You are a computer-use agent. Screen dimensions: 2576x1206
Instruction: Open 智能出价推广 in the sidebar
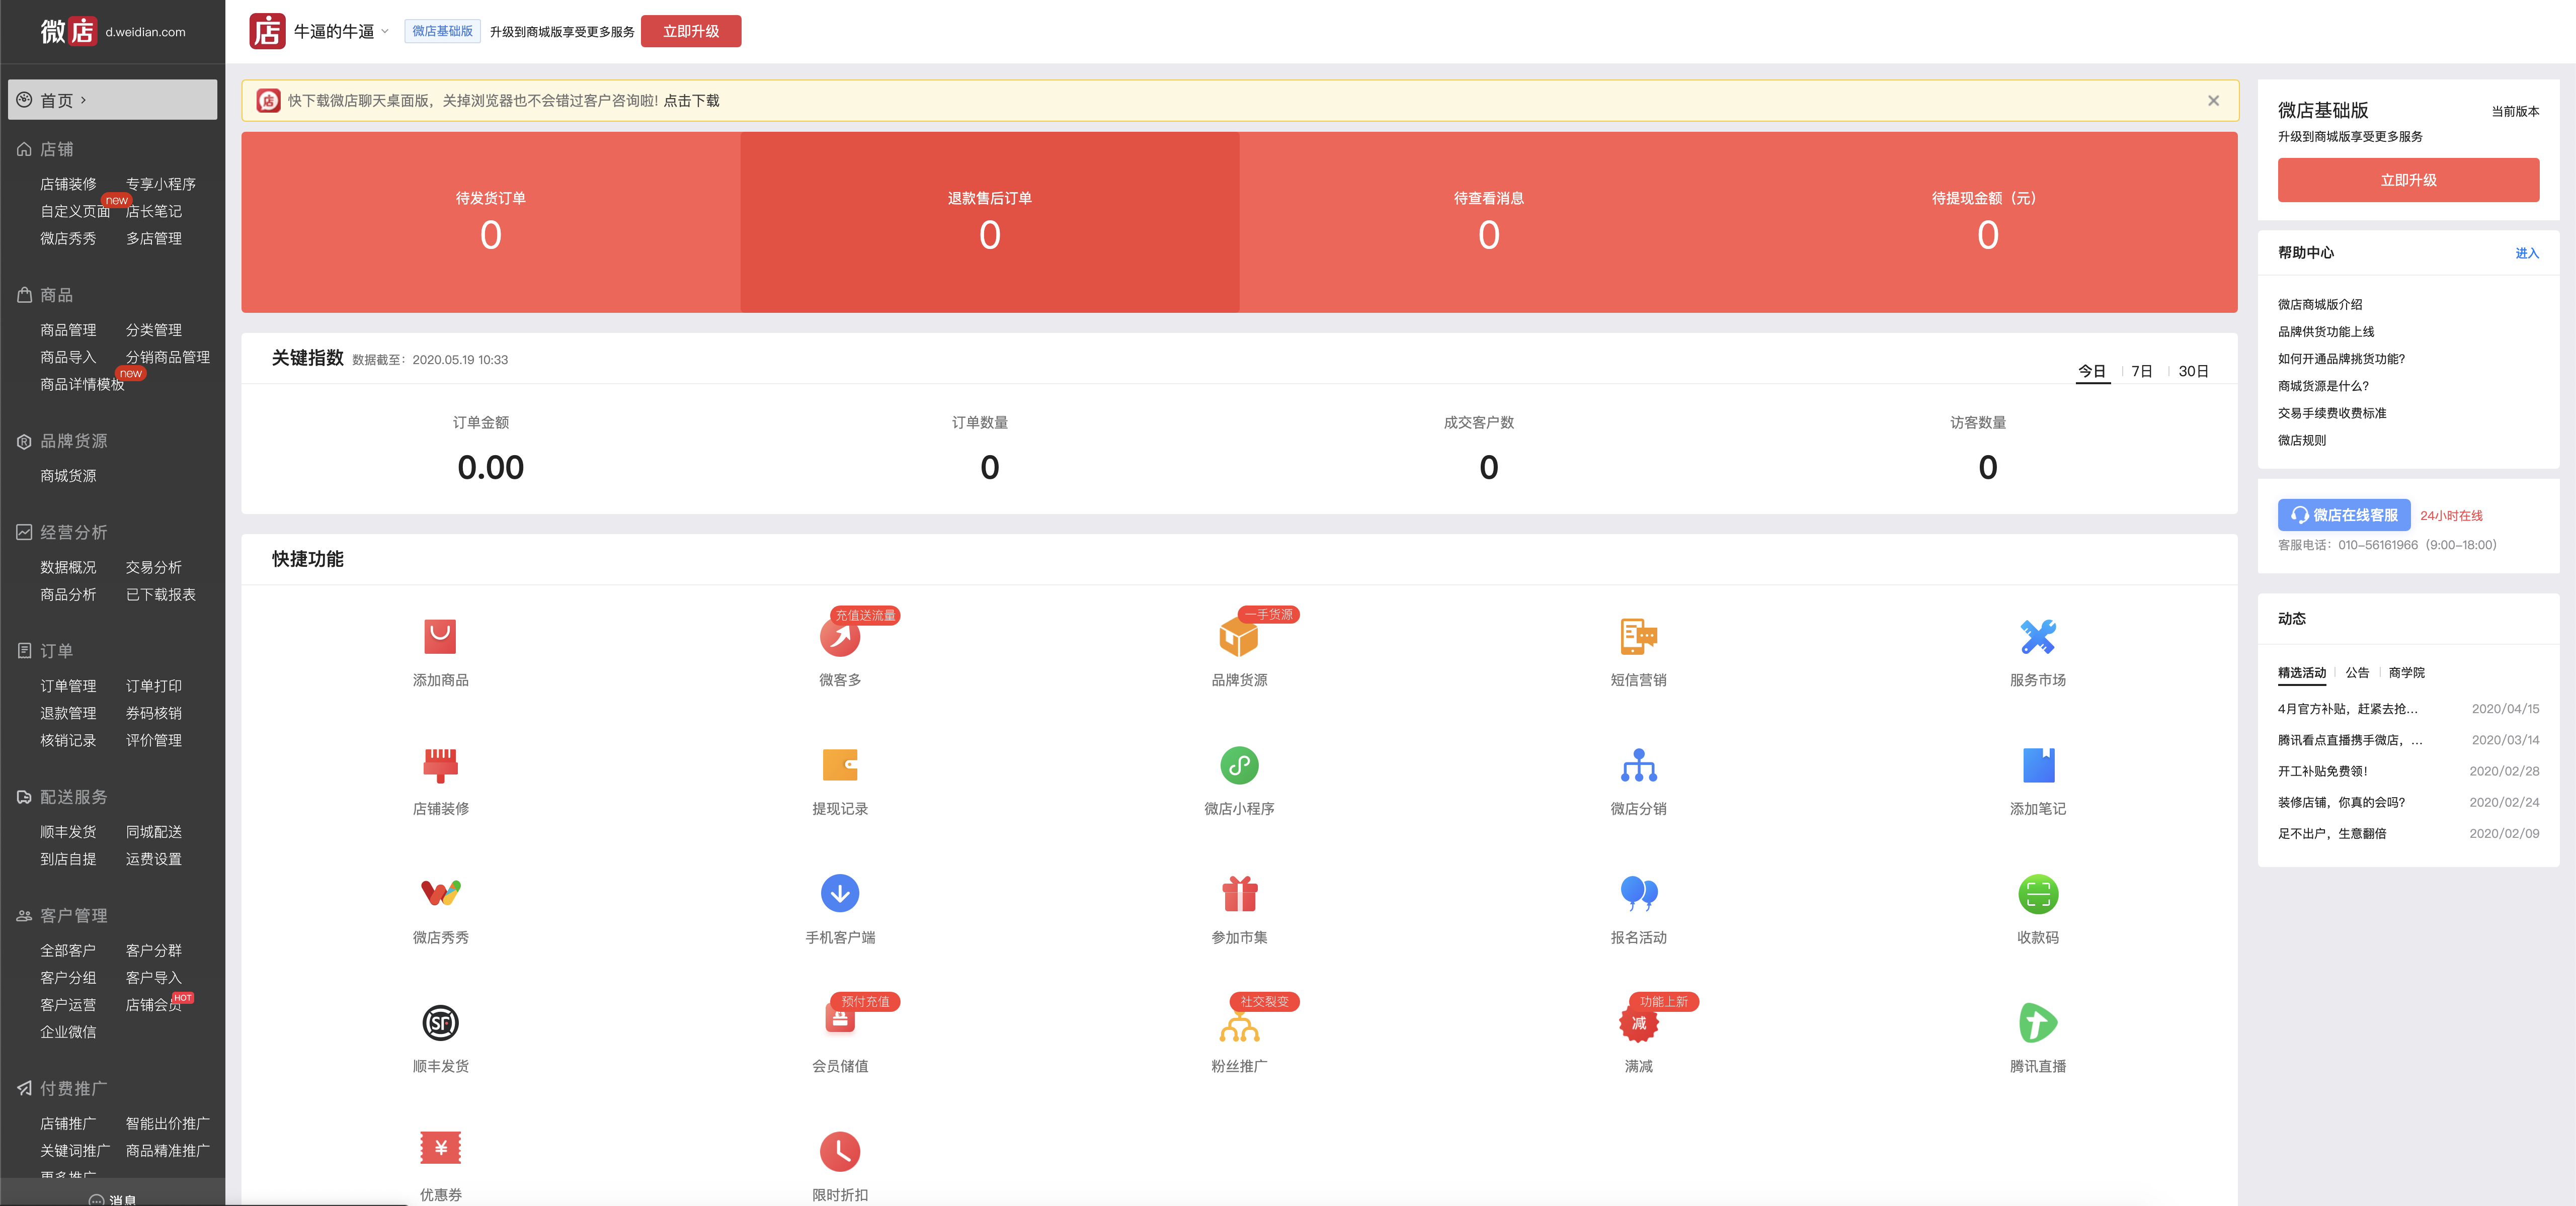pyautogui.click(x=167, y=1123)
